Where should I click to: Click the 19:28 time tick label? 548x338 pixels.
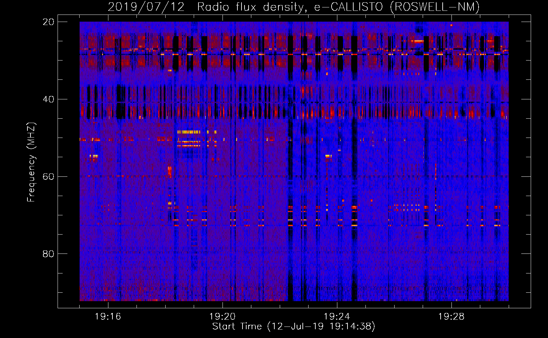click(x=451, y=317)
